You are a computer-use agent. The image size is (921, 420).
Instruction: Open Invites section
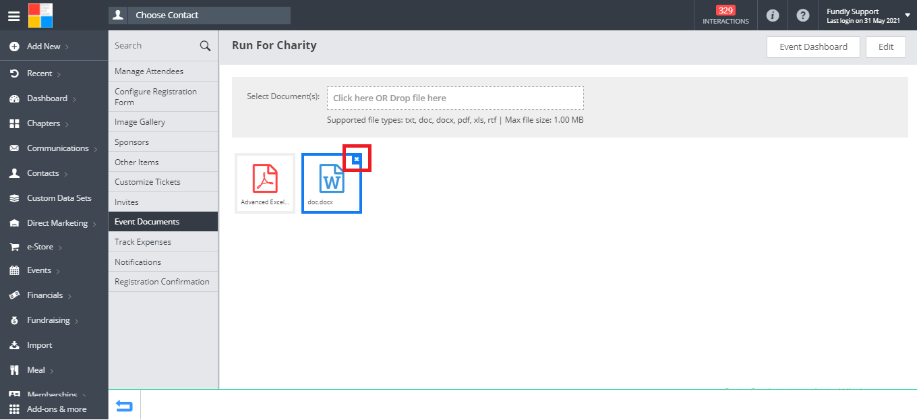coord(163,202)
